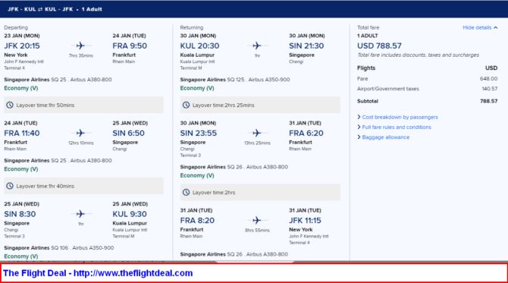Click the plane icon for JFK to FRA flight
The image size is (508, 283).
[x=80, y=46]
